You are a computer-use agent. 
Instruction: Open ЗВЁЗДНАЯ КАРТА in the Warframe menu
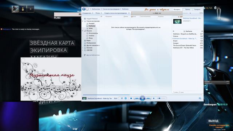tap(52, 43)
